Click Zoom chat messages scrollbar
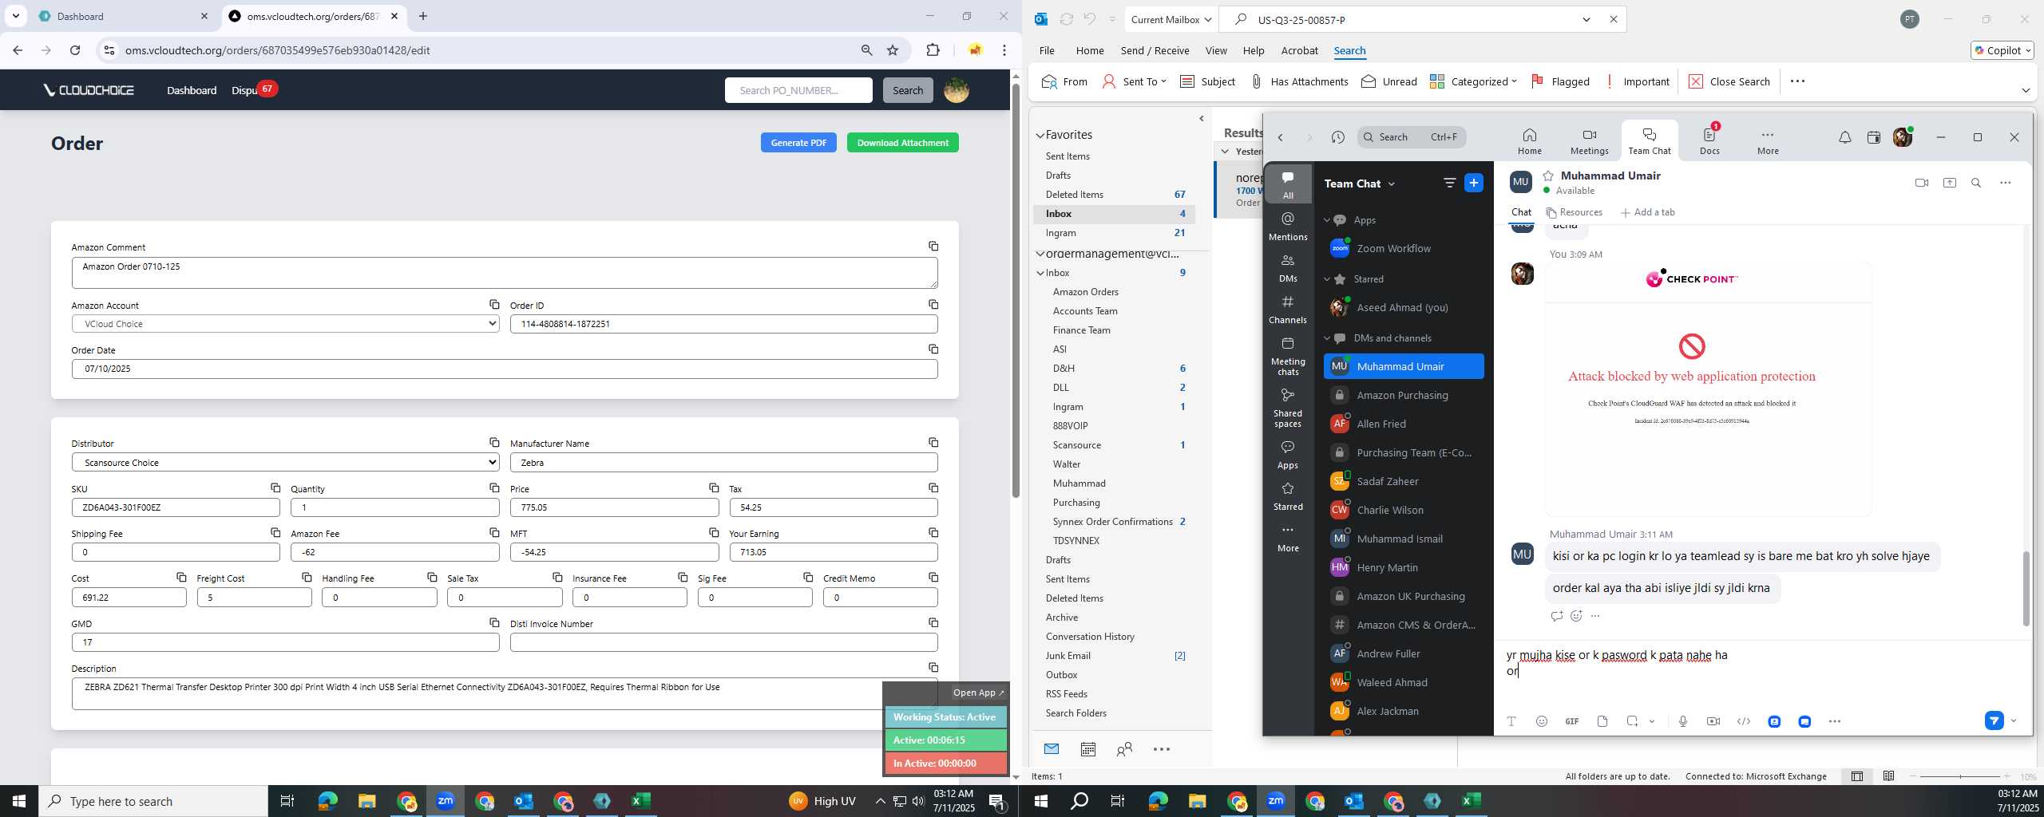Viewport: 2044px width, 817px height. [x=2026, y=588]
